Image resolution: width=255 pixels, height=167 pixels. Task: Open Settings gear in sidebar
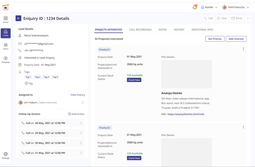point(6,155)
